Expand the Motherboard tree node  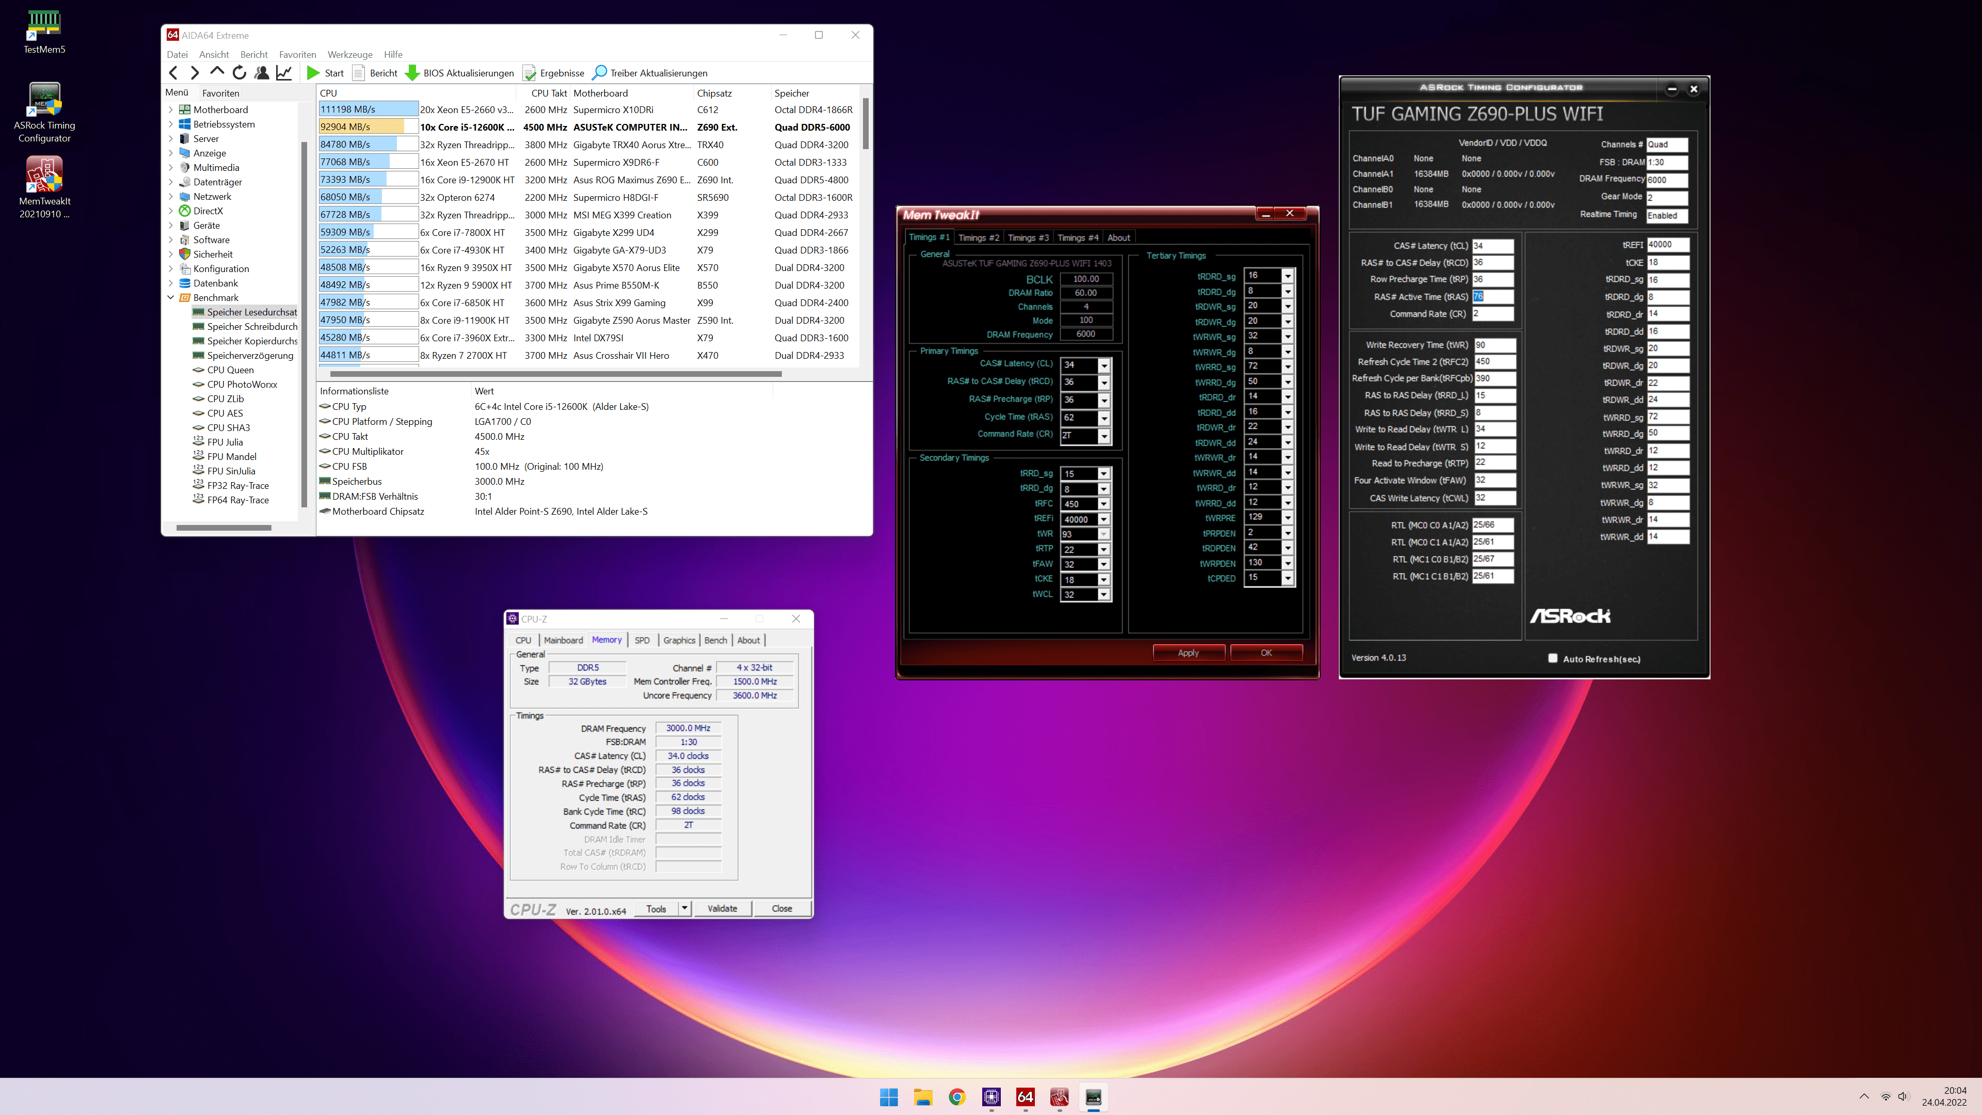pos(171,109)
